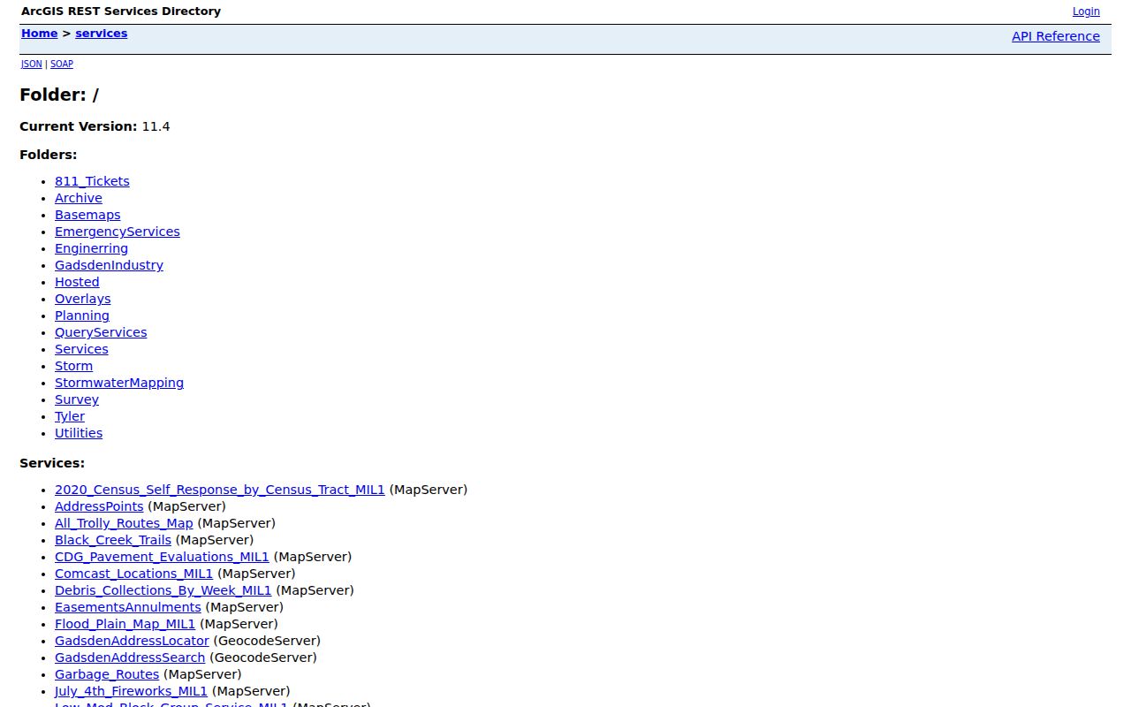1131x707 pixels.
Task: Open the Flood_Plain_Map_MIL1 service
Action: [125, 624]
